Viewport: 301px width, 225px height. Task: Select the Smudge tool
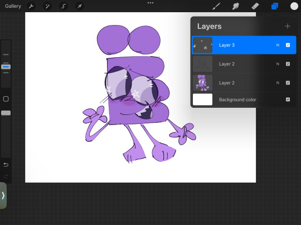236,6
